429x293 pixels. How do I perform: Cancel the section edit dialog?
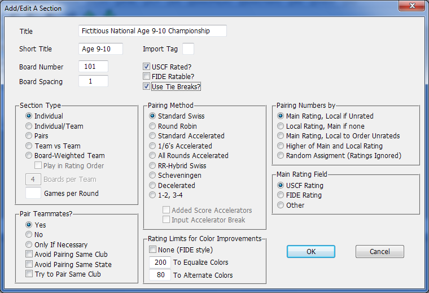[x=379, y=251]
